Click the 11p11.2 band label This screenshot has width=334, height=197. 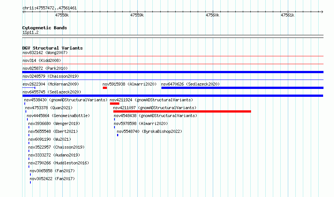[30, 32]
